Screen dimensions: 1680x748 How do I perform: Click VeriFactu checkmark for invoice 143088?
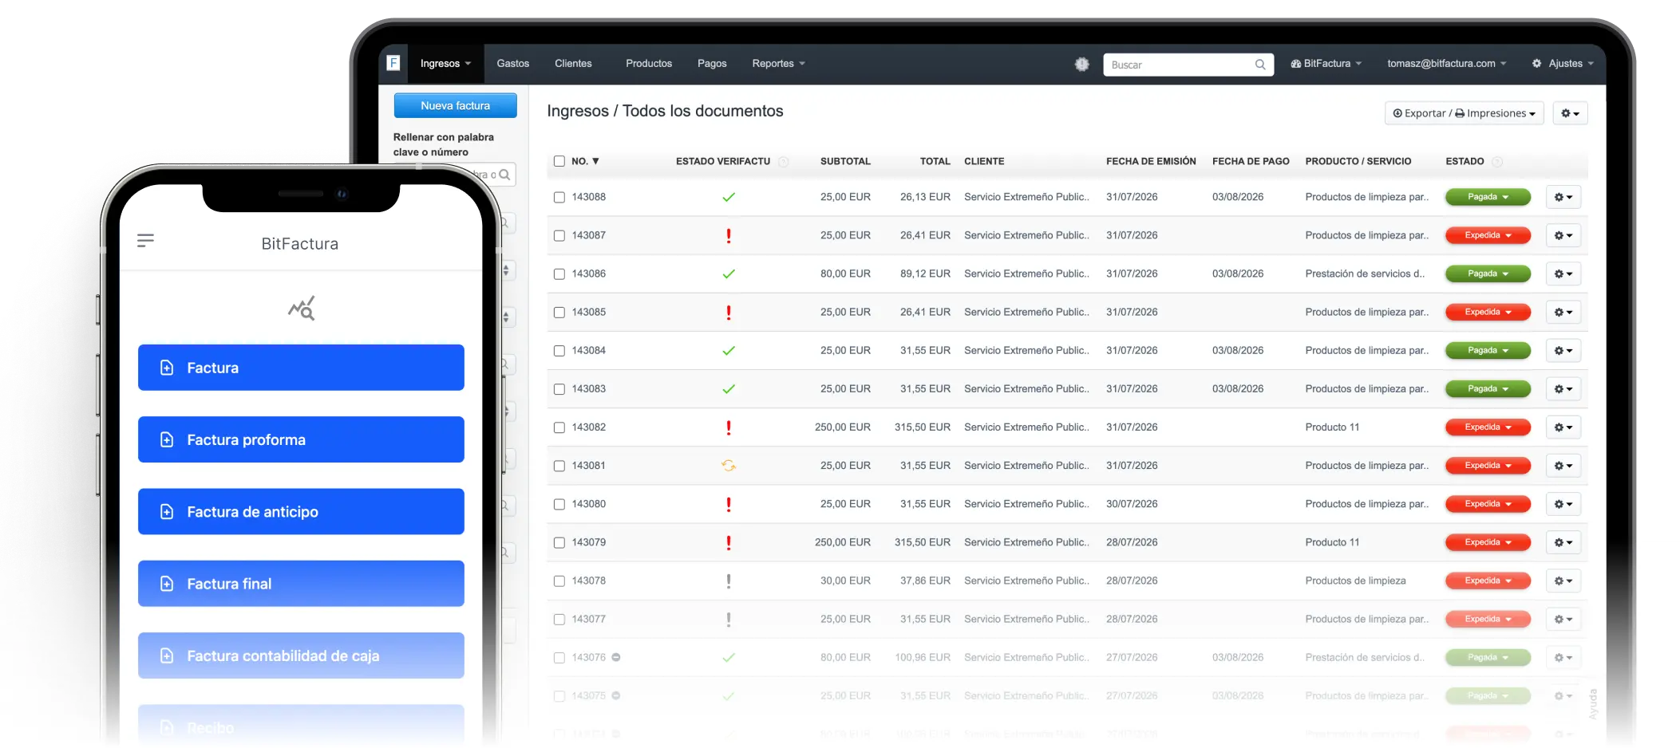click(729, 197)
